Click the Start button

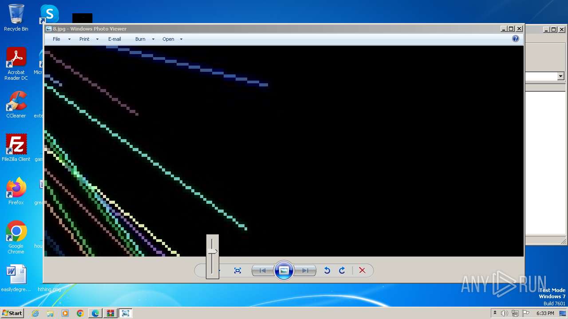[12, 313]
